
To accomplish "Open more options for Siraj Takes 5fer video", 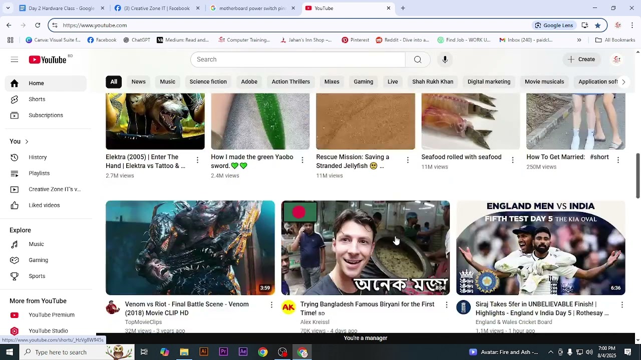I will 622,304.
